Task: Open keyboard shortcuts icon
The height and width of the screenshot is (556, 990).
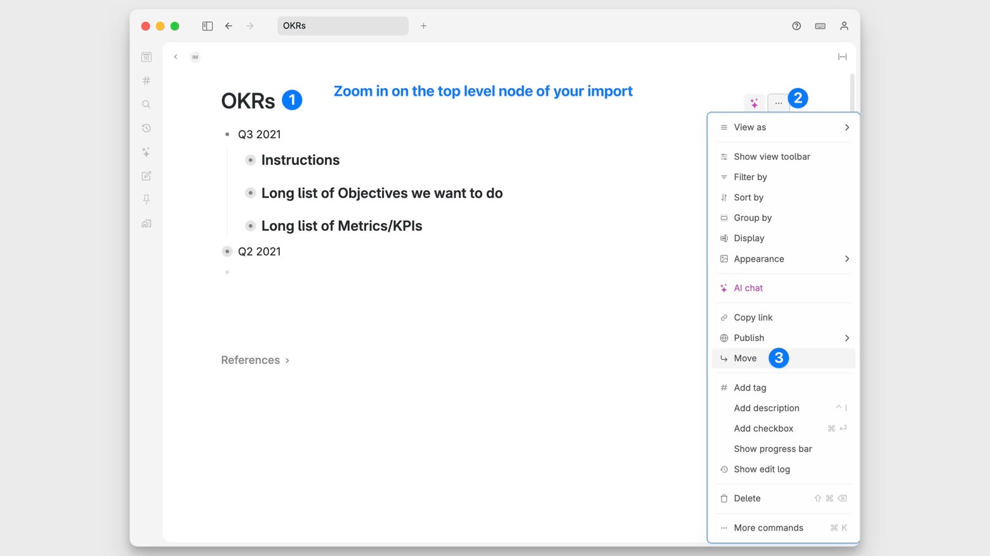Action: [x=820, y=26]
